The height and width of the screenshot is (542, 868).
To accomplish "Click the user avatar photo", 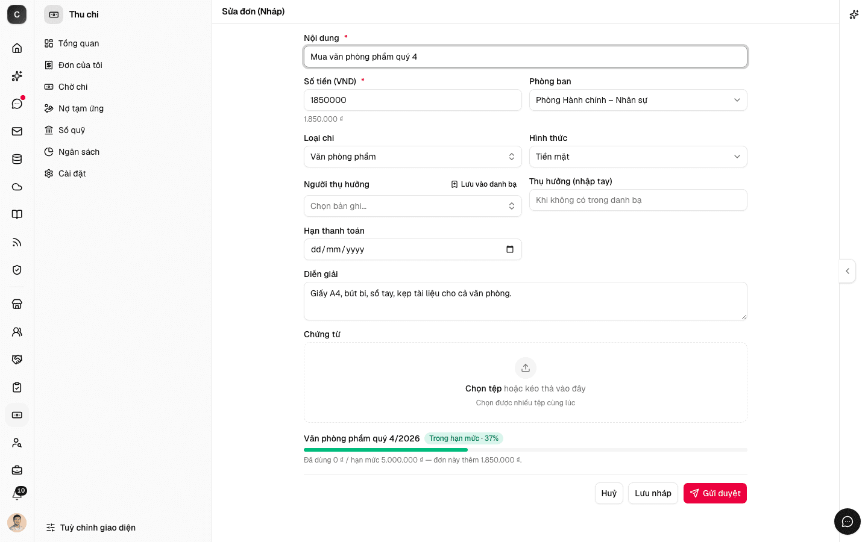I will pyautogui.click(x=17, y=523).
